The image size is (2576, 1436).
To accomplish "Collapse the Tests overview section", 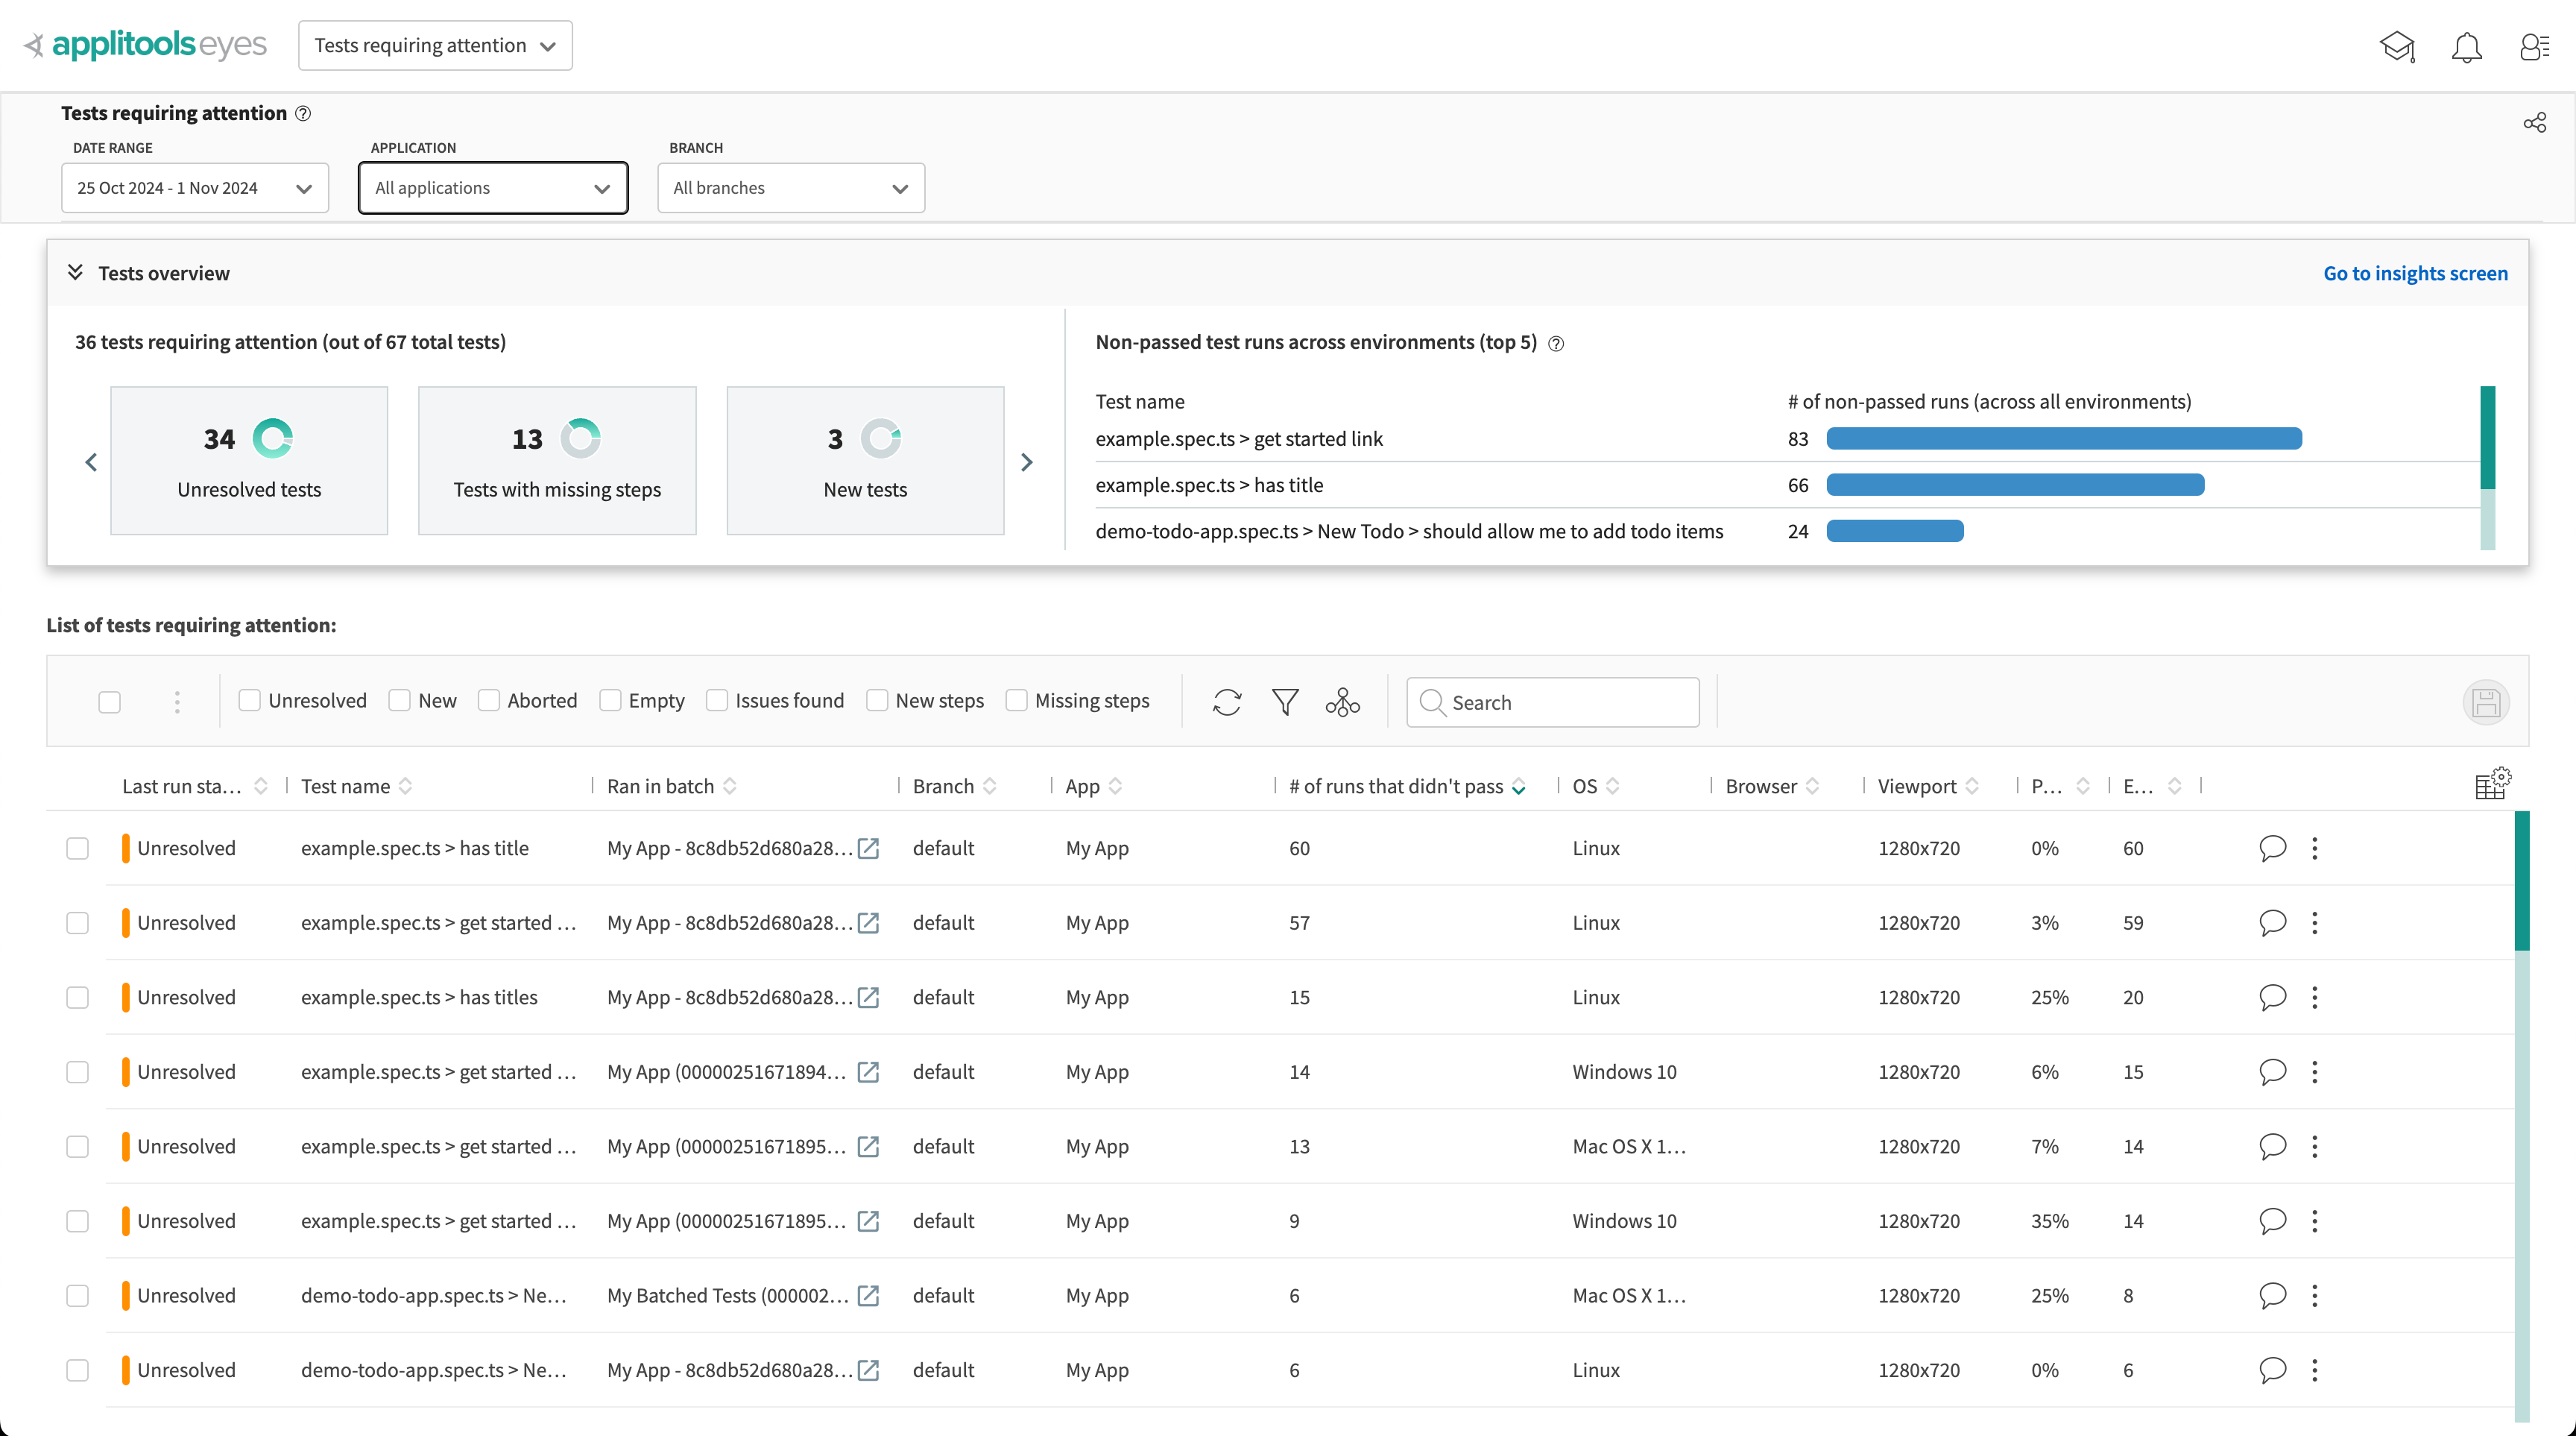I will tap(75, 272).
